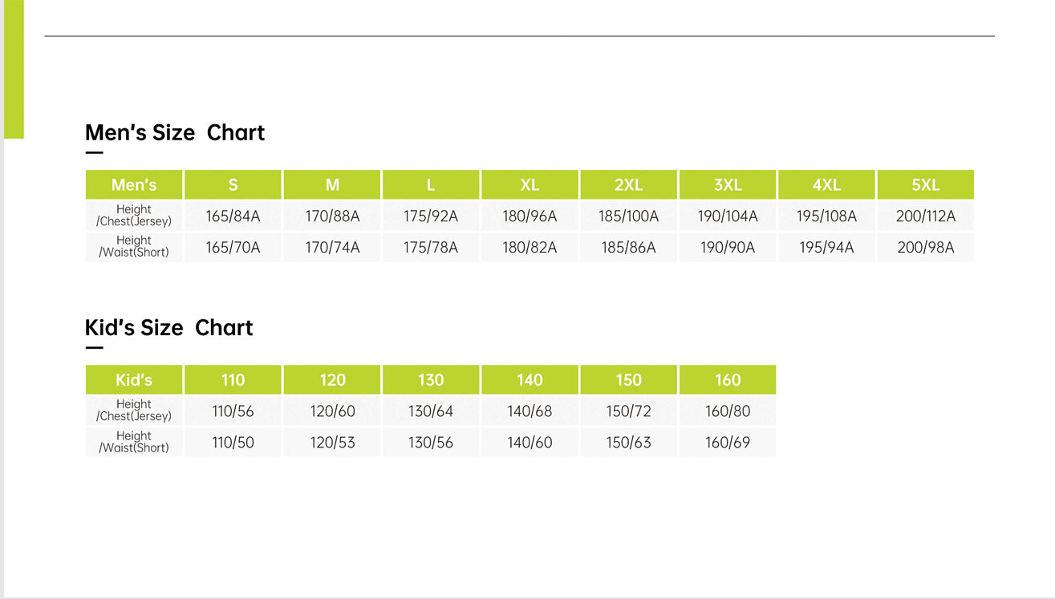
Task: Select the kid's 130 size header
Action: coord(431,380)
